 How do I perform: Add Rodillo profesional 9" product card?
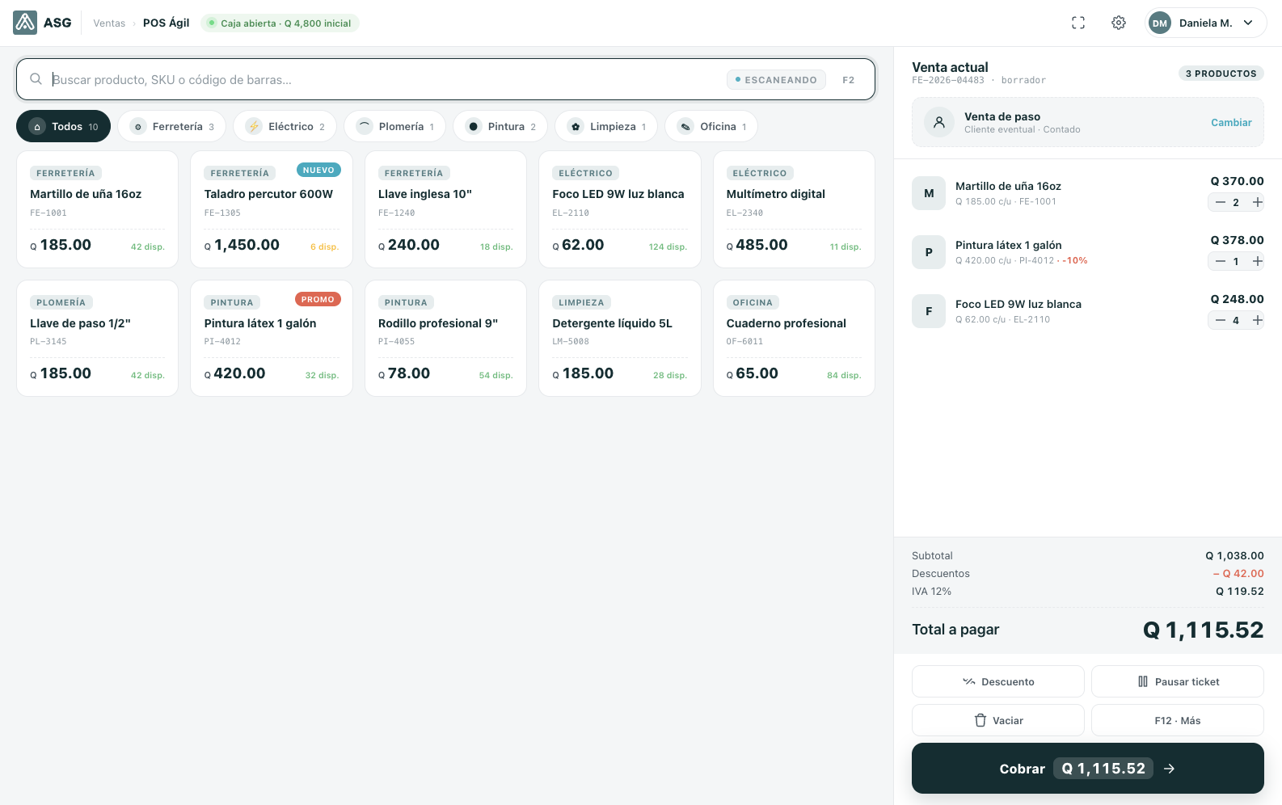pyautogui.click(x=445, y=338)
